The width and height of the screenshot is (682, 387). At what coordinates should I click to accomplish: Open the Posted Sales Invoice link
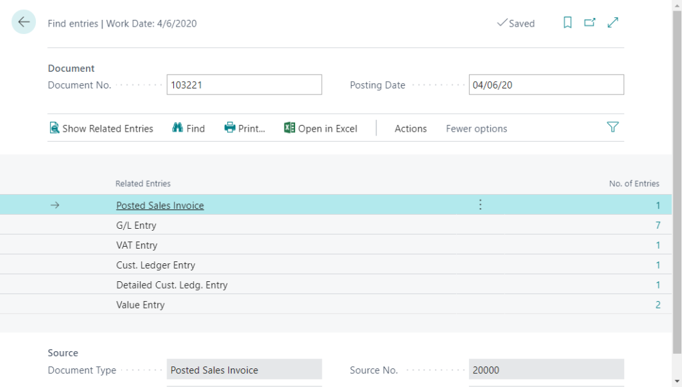pos(160,205)
